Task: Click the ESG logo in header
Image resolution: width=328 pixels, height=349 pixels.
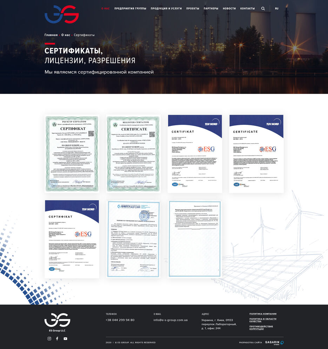Action: point(61,14)
